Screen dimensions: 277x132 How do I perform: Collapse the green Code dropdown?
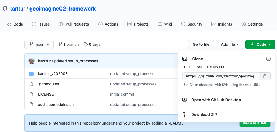coord(260,44)
